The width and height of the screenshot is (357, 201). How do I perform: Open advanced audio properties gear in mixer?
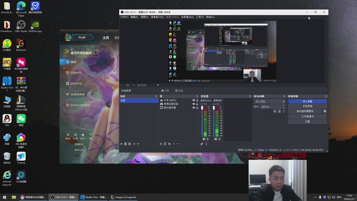coord(202,144)
